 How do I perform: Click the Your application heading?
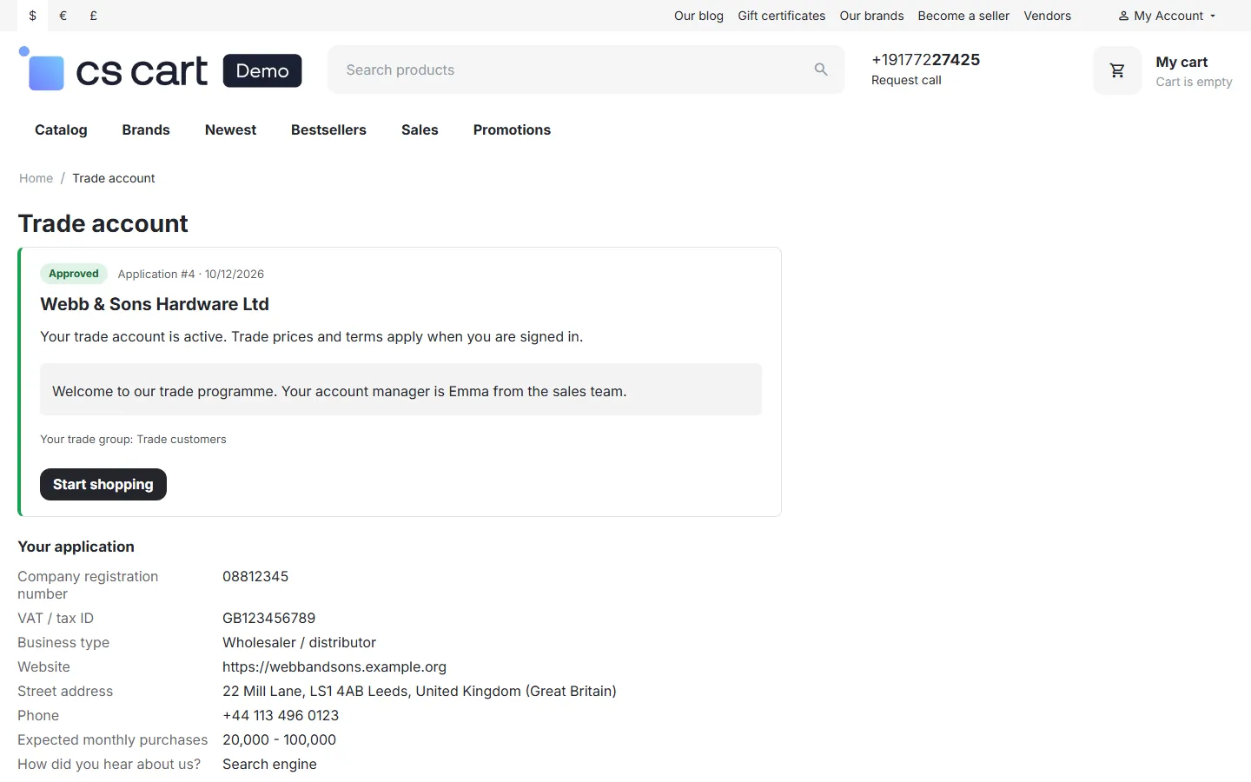tap(76, 547)
